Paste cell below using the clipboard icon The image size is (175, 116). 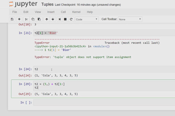tap(39, 19)
